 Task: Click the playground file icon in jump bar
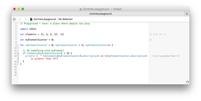tap(31, 19)
